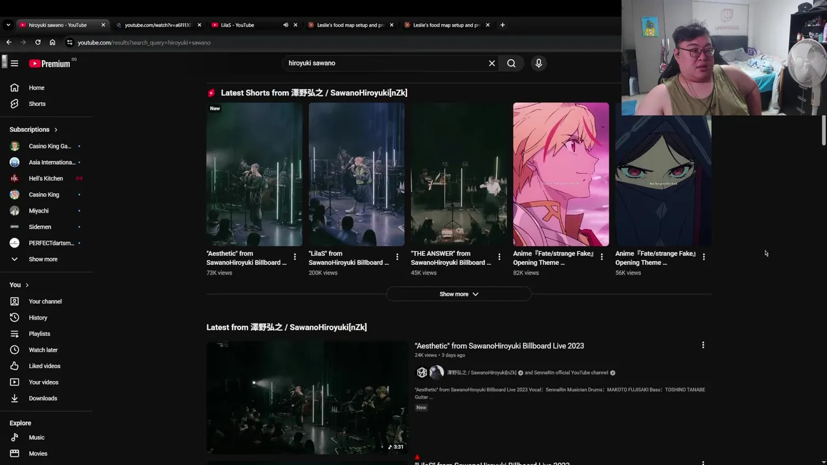Click the page vertical scrollbar
The width and height of the screenshot is (827, 465).
pyautogui.click(x=823, y=130)
